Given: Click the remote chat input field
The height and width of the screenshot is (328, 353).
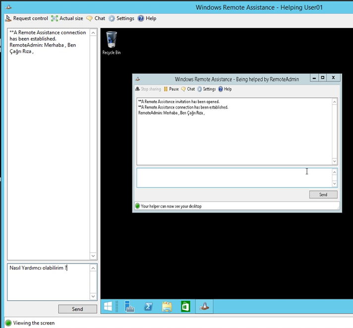Looking at the screenshot, I should click(234, 178).
